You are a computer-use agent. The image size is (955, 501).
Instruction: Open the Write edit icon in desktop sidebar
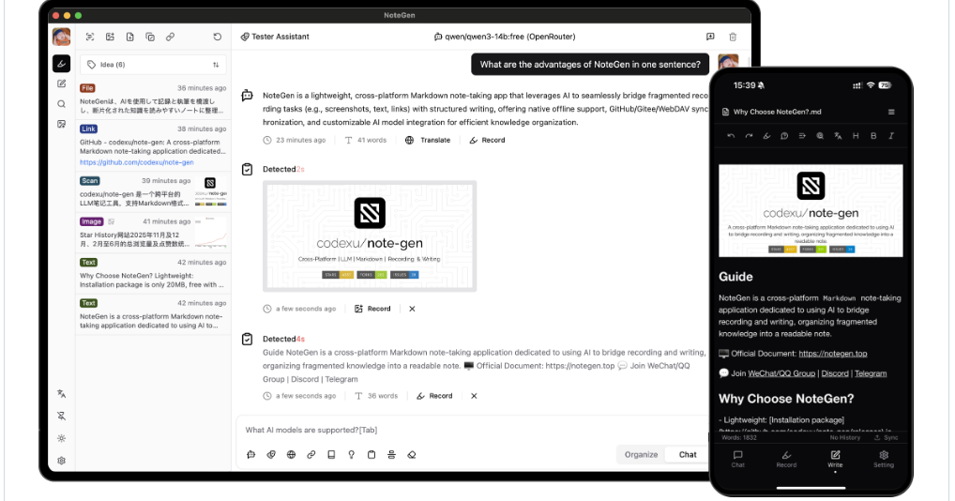[61, 83]
